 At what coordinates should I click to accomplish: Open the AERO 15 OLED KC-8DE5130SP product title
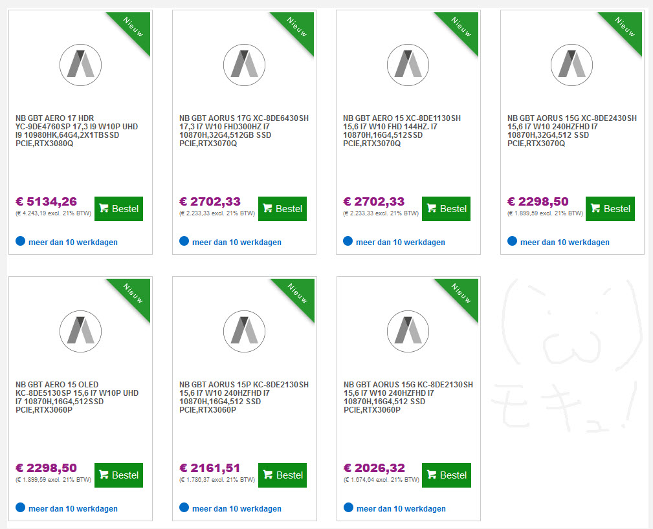pos(77,397)
